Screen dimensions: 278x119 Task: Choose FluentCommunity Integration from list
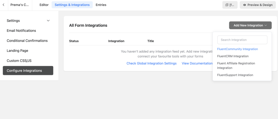[x=237, y=49]
